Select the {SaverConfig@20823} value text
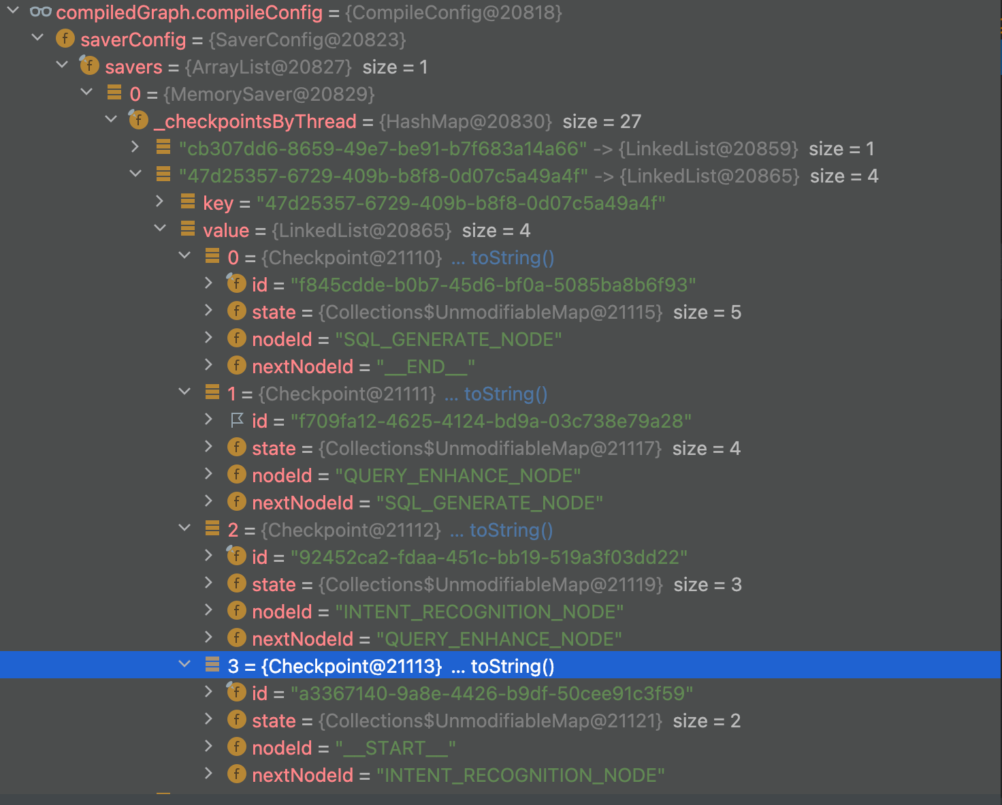This screenshot has height=805, width=1002. [x=307, y=40]
